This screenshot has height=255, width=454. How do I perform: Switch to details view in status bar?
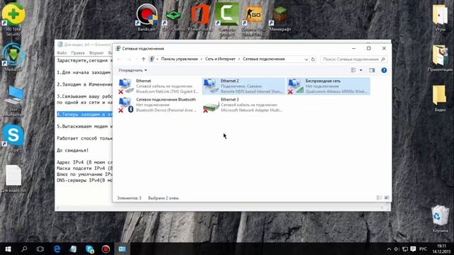(x=379, y=198)
